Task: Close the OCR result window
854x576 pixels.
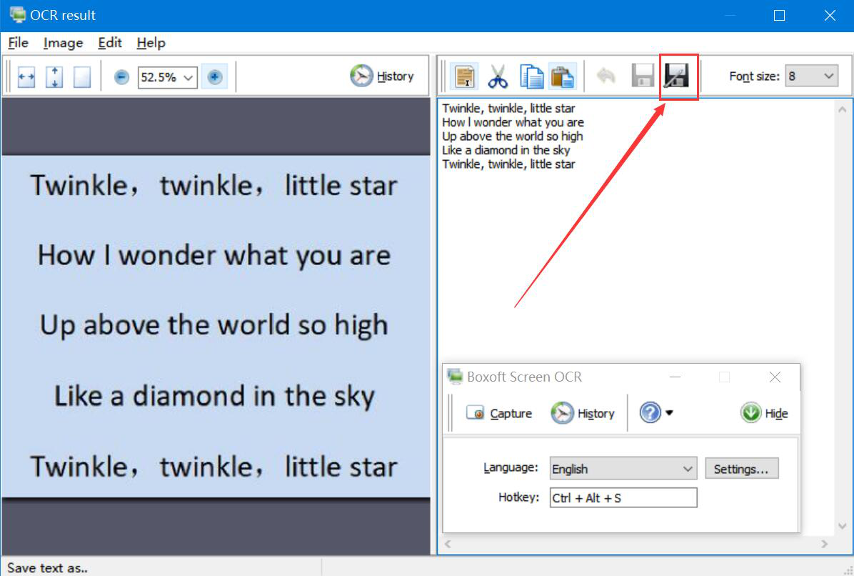Action: (830, 15)
